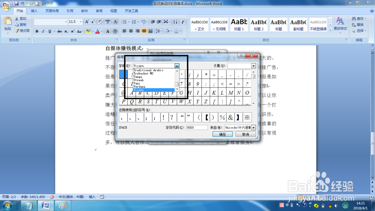Select the Format Painter brush

17,31
